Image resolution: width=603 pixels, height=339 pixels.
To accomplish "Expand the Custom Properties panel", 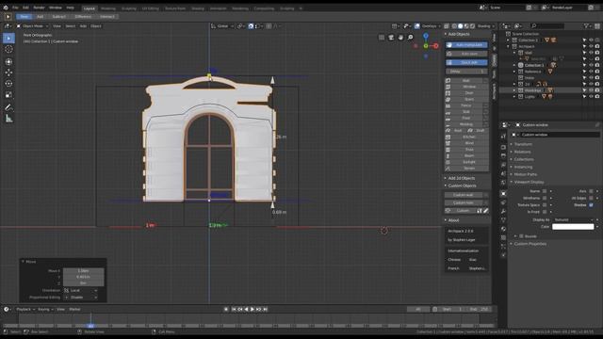I will point(530,244).
